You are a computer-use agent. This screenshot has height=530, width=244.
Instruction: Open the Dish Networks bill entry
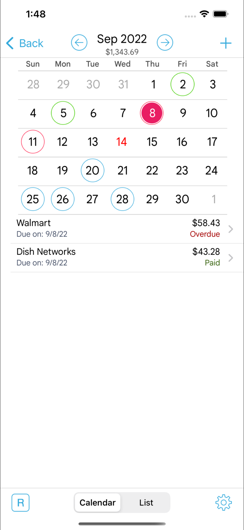coord(106,257)
